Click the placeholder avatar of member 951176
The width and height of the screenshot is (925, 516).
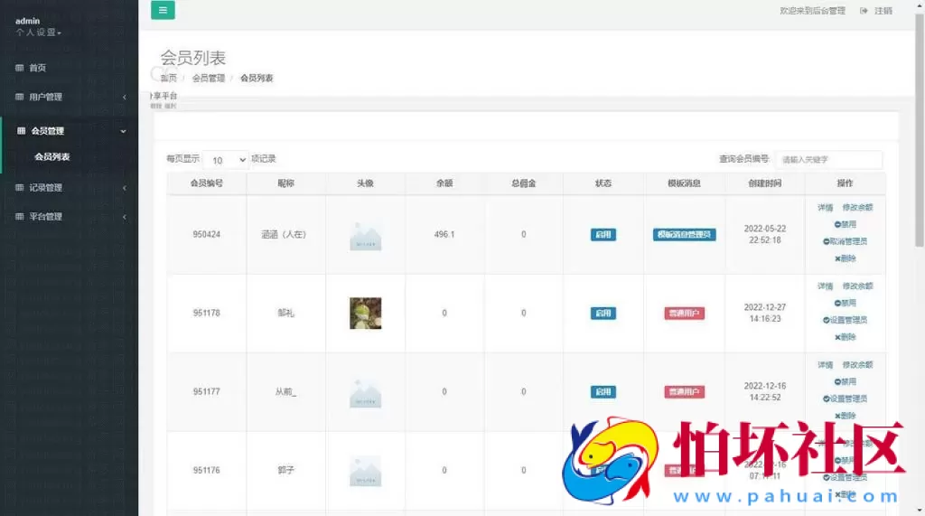pos(366,471)
